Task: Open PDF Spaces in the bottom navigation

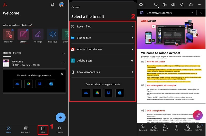Action: click(25, 130)
